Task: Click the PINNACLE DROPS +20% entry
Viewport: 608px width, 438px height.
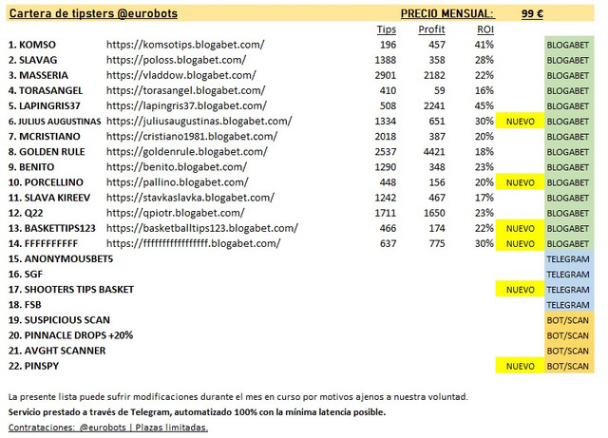Action: point(70,335)
